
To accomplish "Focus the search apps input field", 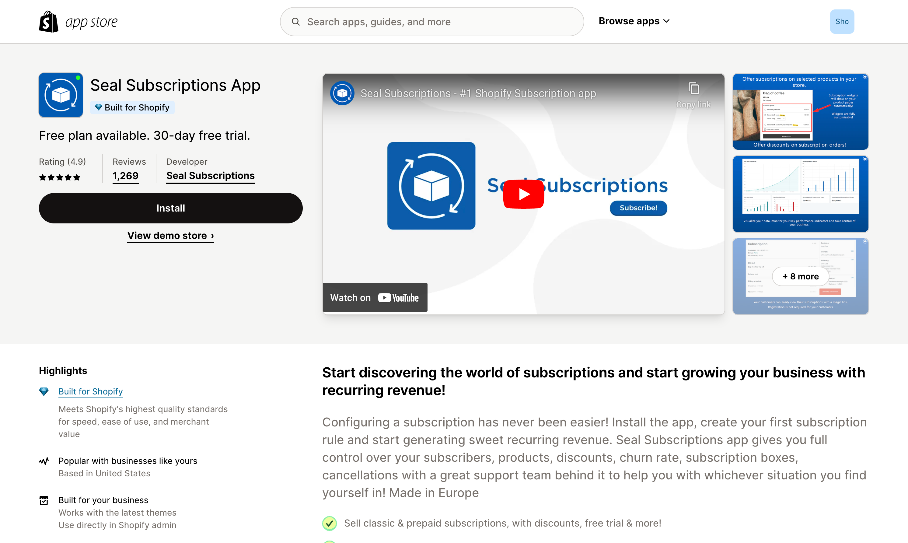I will point(431,22).
